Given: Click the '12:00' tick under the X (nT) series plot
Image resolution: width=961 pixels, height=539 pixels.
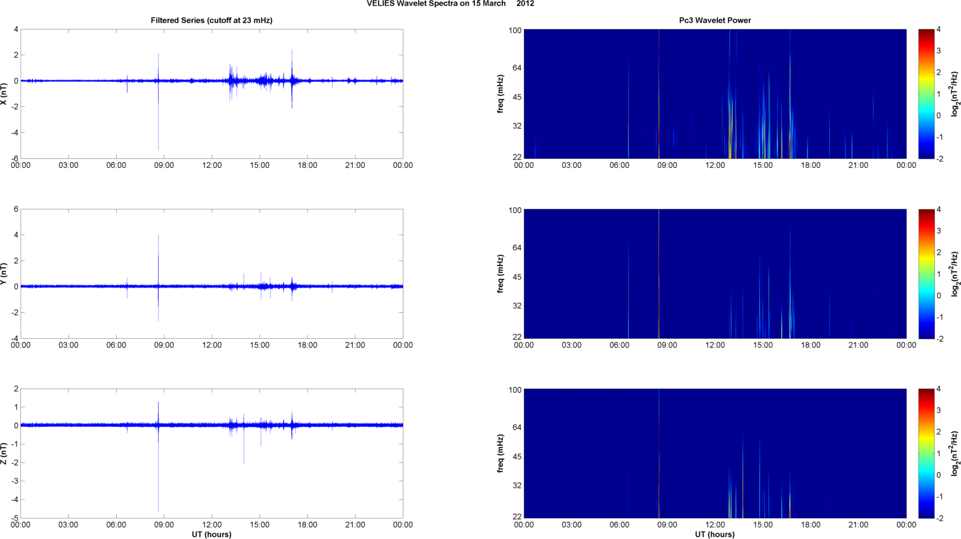Looking at the screenshot, I should click(212, 165).
